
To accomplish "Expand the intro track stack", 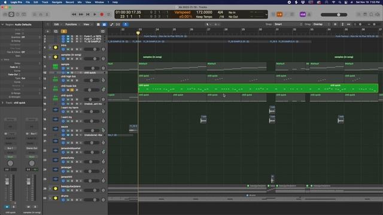I will (x=50, y=48).
